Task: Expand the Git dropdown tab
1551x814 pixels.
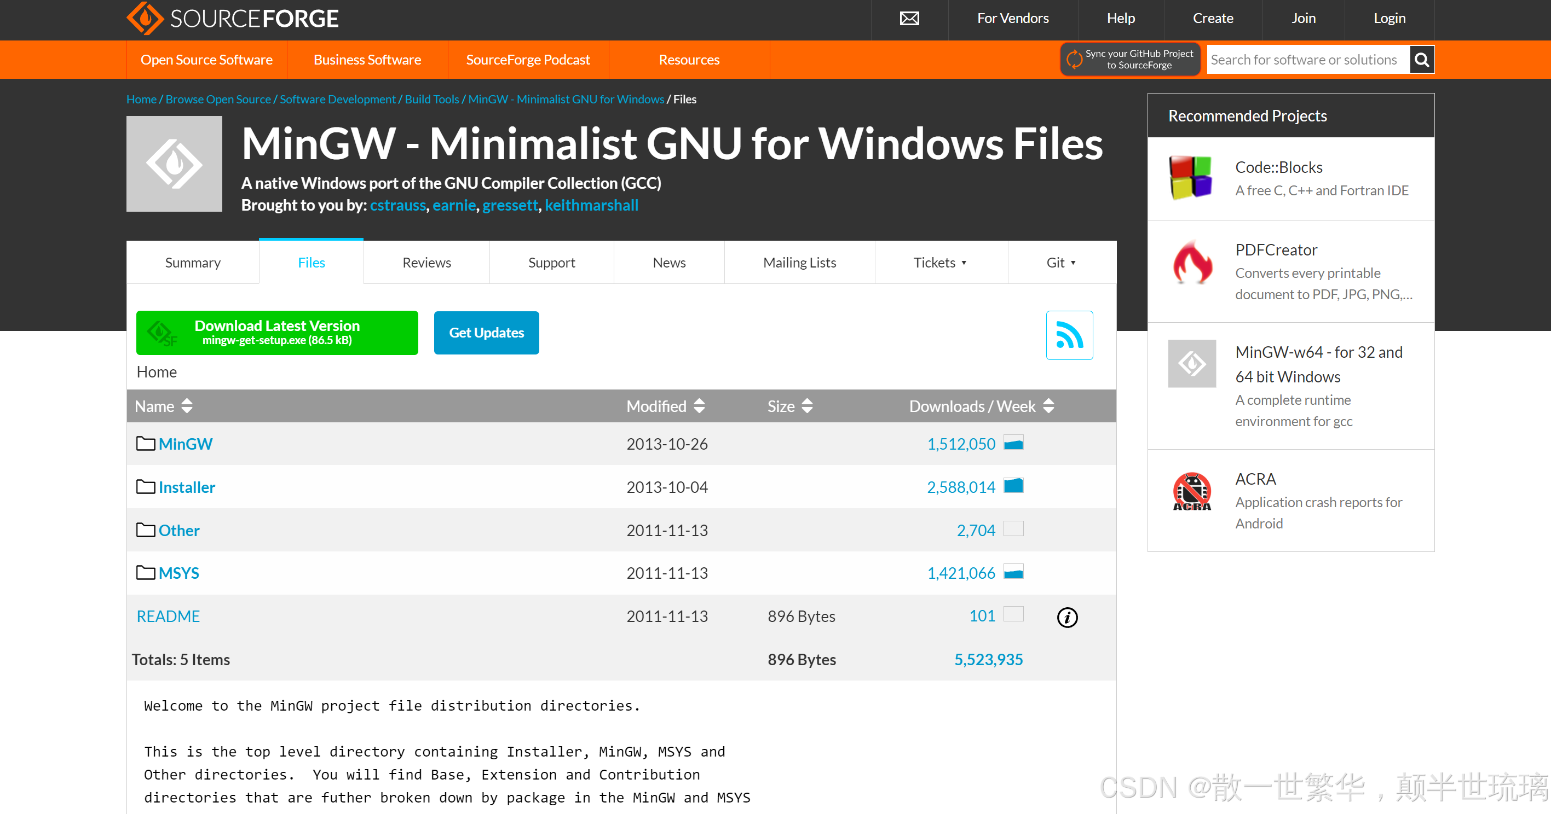Action: point(1062,263)
